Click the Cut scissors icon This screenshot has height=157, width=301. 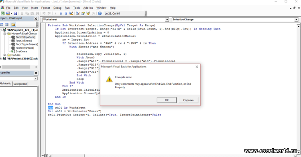22,14
